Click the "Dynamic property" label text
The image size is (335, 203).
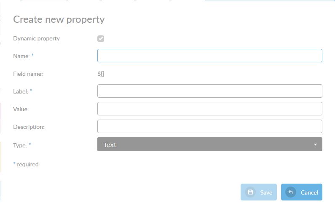click(36, 38)
